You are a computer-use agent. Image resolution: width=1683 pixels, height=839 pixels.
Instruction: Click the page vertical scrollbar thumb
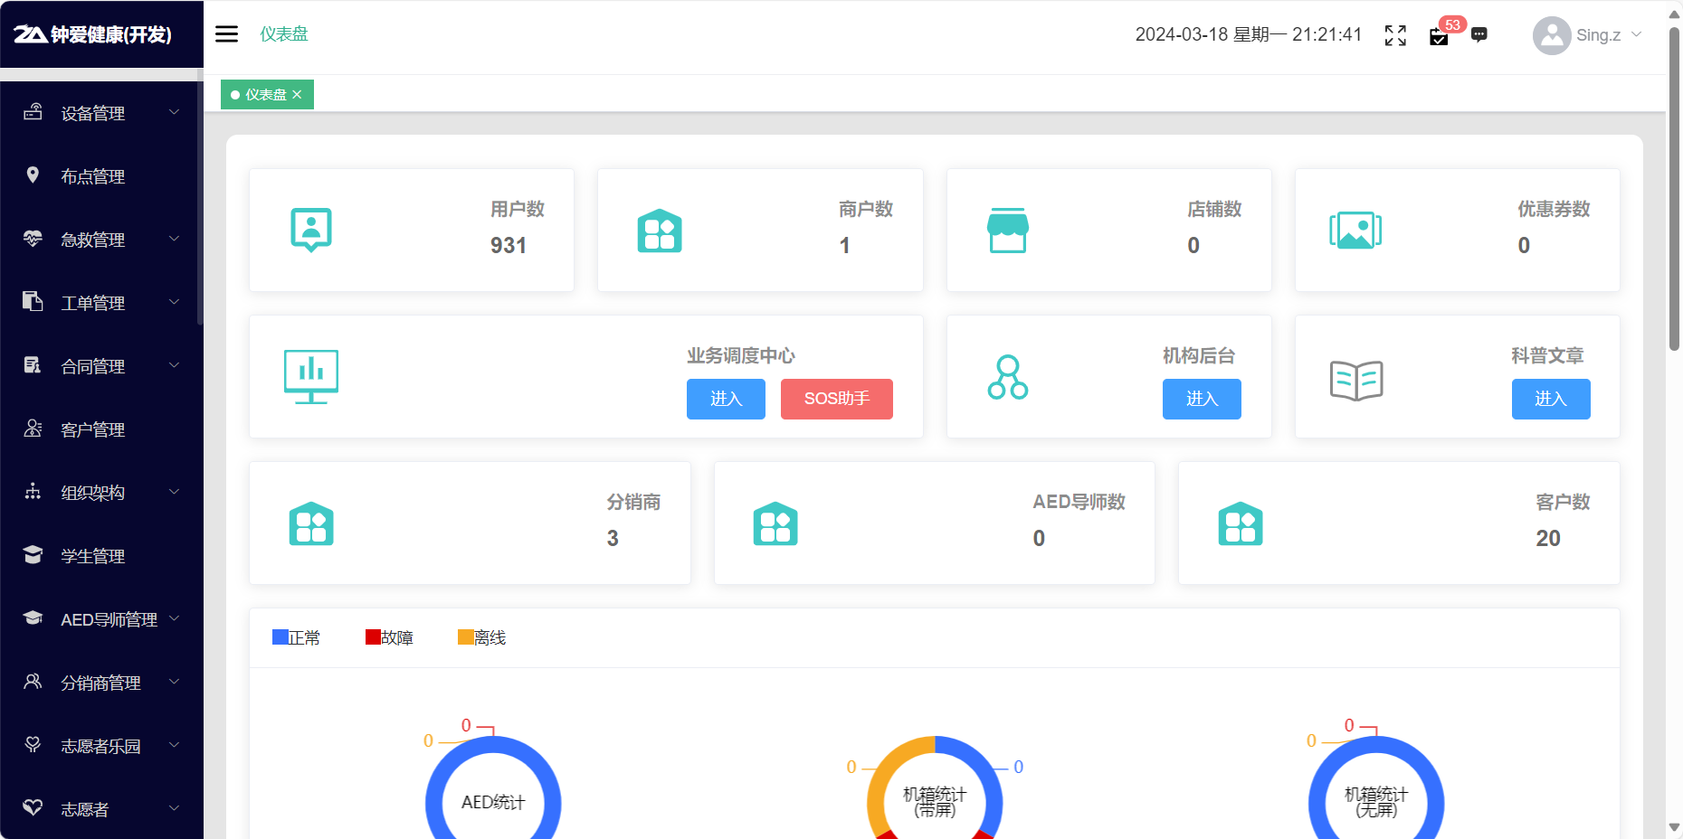[1674, 190]
